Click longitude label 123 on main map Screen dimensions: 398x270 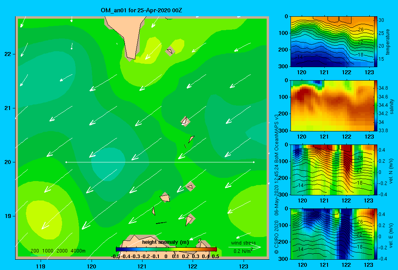pos(244,266)
